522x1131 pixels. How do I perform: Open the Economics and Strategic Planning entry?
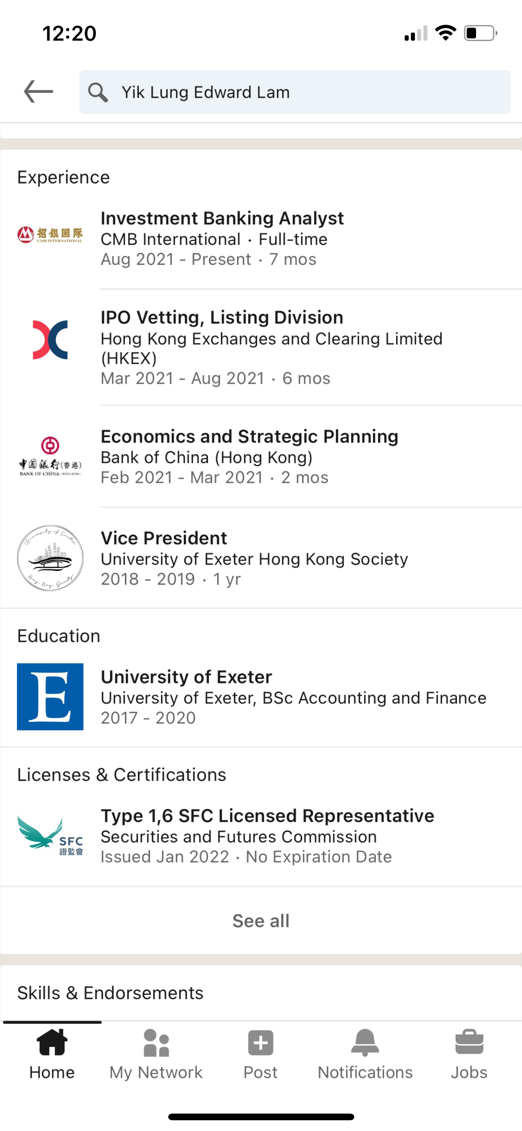[x=249, y=436]
